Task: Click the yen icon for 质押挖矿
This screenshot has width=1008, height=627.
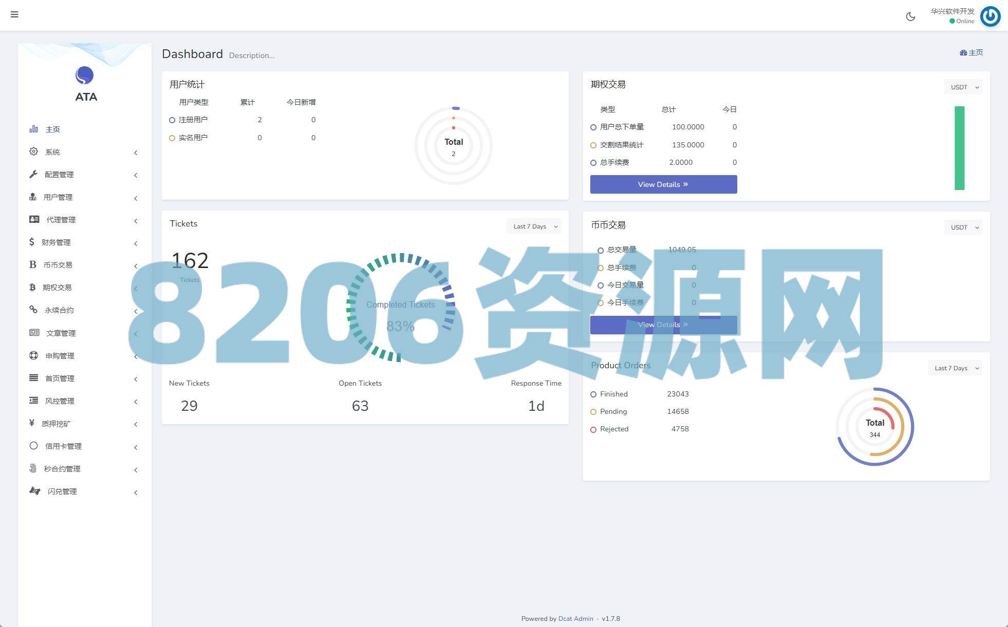Action: tap(32, 423)
